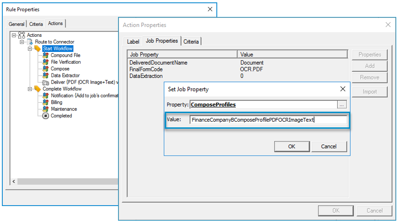This screenshot has width=400, height=223.
Task: Click the File Verification component icon
Action: tap(46, 62)
